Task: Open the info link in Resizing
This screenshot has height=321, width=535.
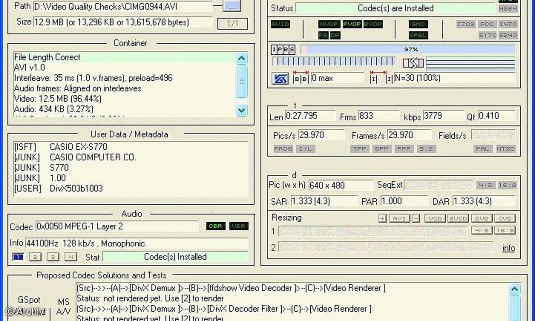Action: pyautogui.click(x=509, y=248)
